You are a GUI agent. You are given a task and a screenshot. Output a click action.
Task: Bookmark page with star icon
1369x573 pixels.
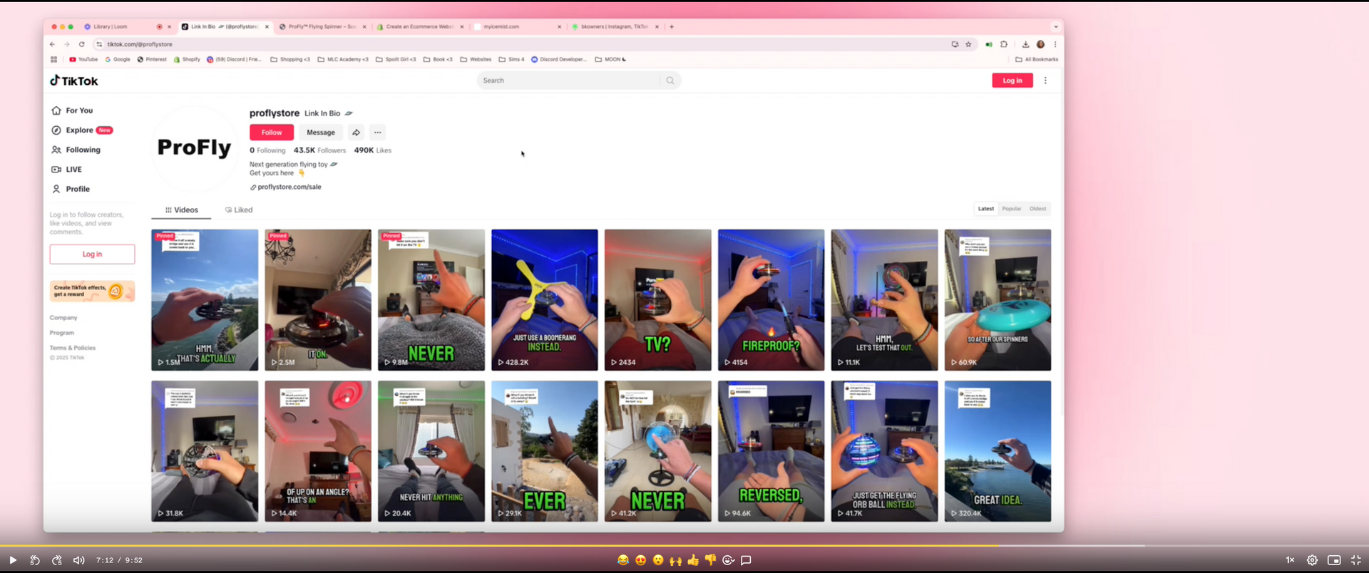pyautogui.click(x=968, y=44)
